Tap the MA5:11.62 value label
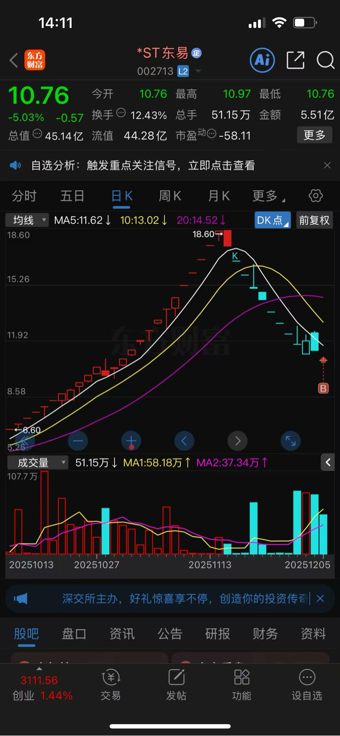Image resolution: width=340 pixels, height=736 pixels. 82,220
